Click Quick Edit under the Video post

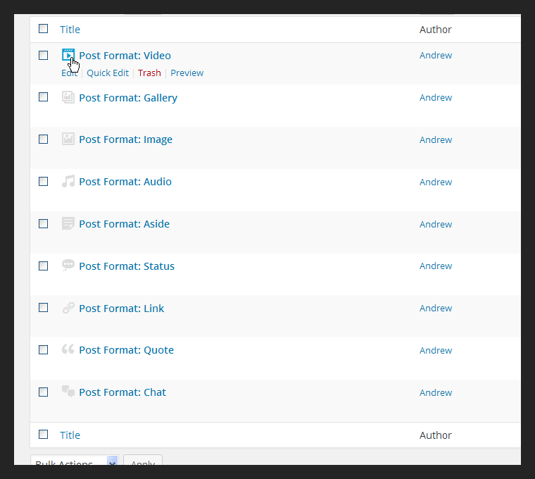(x=108, y=73)
